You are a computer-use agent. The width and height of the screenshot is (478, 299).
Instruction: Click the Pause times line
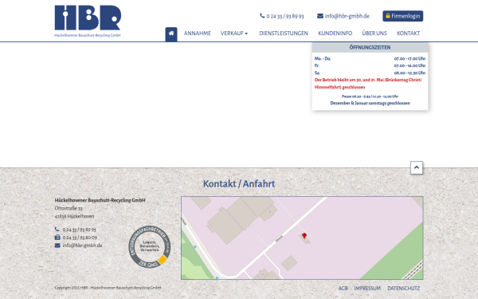point(370,96)
